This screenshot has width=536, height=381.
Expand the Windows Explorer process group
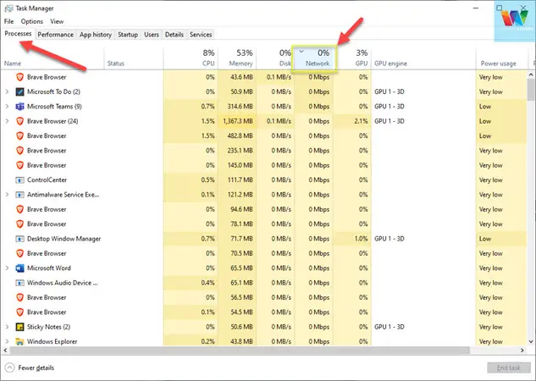pos(7,341)
